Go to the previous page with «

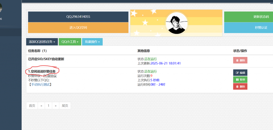41,106
